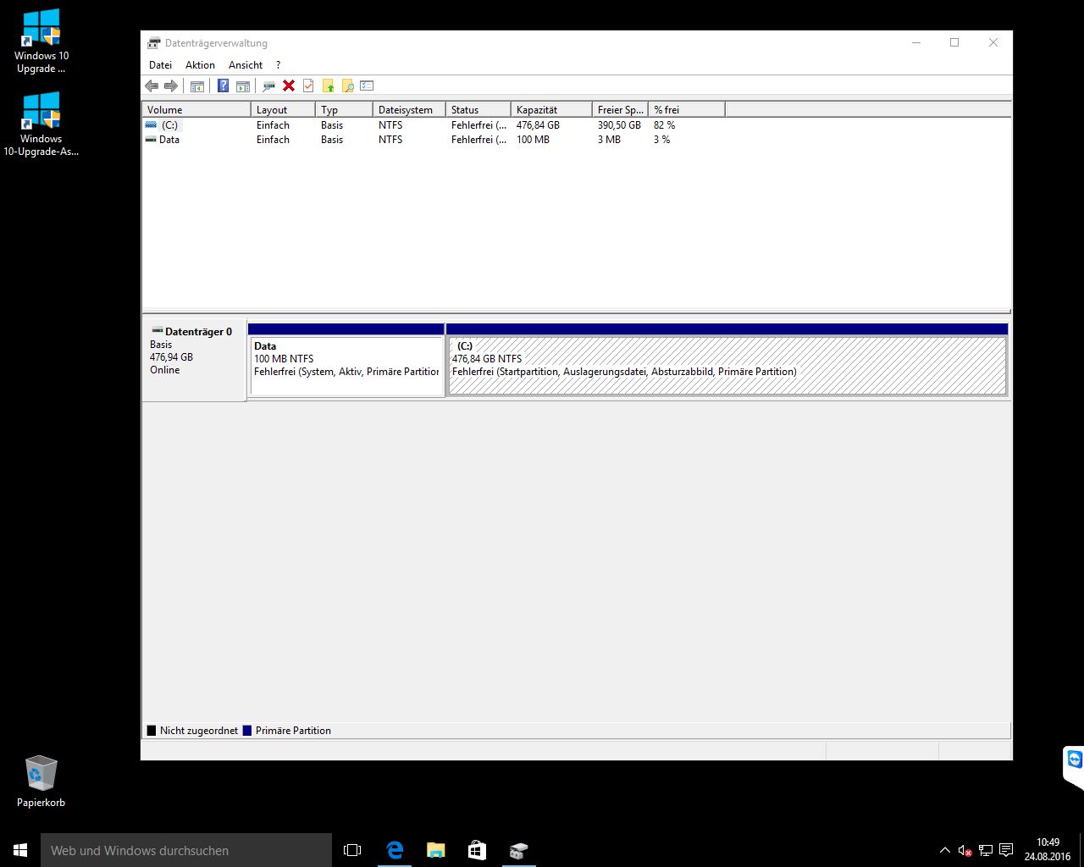
Task: Click the Web und Windows durchsuchen search box
Action: tap(186, 850)
